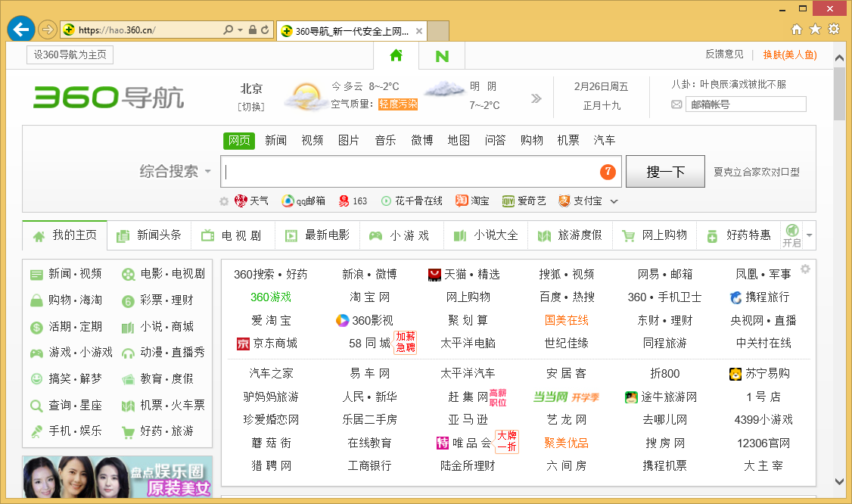Open 12306官网 link
Viewport: 852px width, 504px height.
click(x=763, y=443)
